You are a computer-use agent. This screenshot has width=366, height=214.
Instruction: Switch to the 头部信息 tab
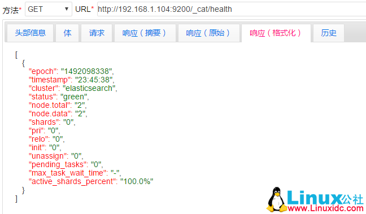coord(30,33)
